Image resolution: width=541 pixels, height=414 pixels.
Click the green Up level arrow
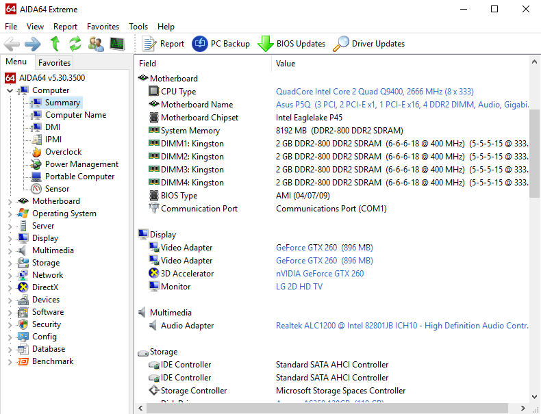tap(55, 44)
